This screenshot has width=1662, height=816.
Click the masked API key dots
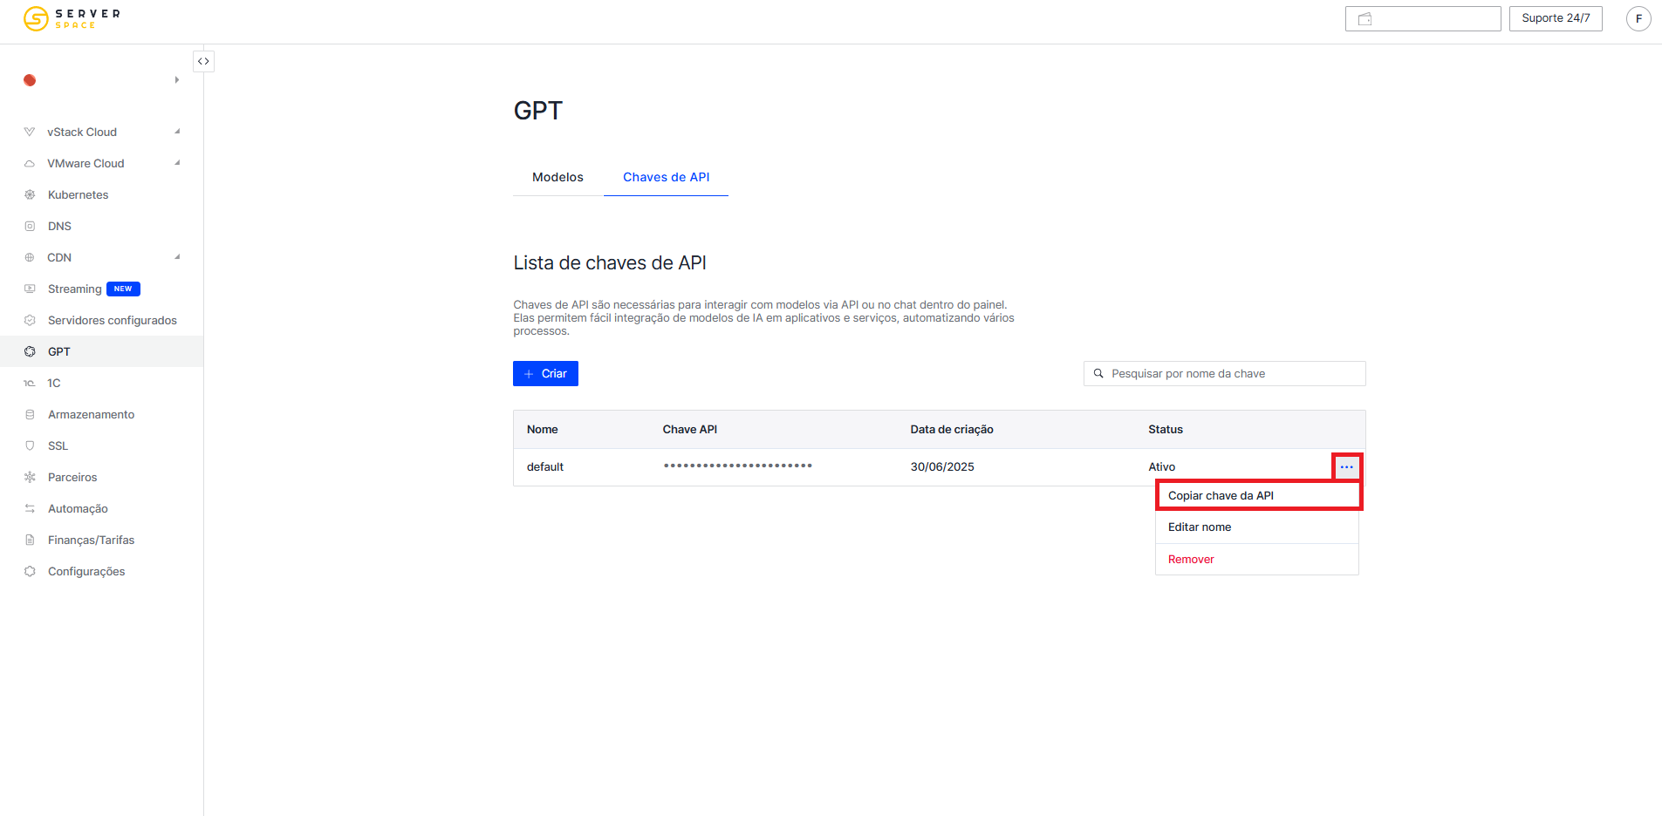(x=738, y=466)
